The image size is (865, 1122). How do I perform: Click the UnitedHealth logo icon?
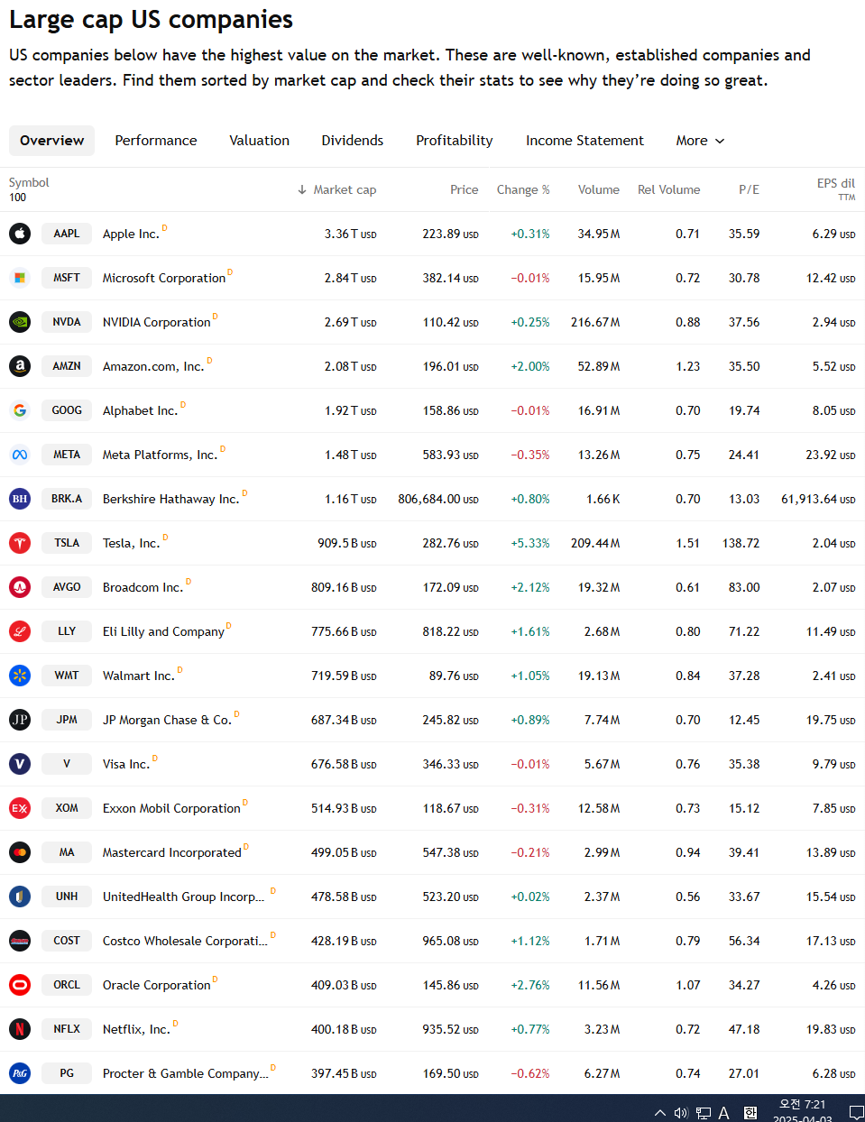pos(20,897)
